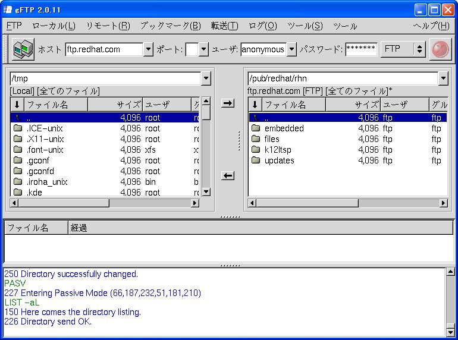Sort remote list by ユーザ column
This screenshot has height=340, width=458.
405,105
